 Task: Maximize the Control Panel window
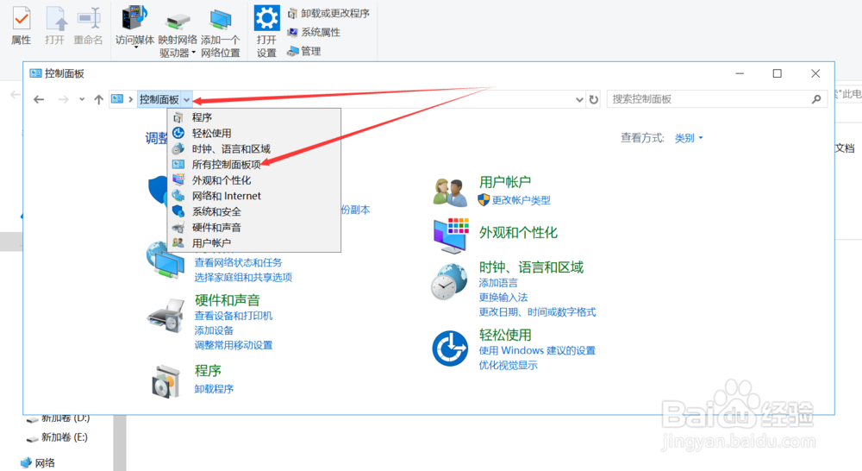click(x=778, y=73)
